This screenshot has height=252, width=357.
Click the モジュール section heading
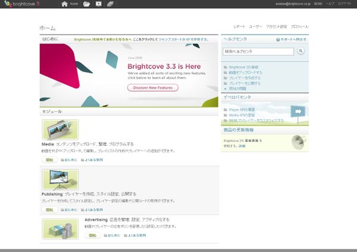click(x=52, y=111)
